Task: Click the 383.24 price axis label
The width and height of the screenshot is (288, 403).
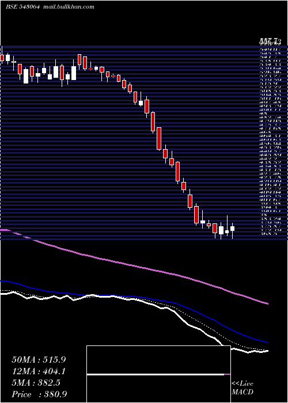Action: [x=270, y=219]
